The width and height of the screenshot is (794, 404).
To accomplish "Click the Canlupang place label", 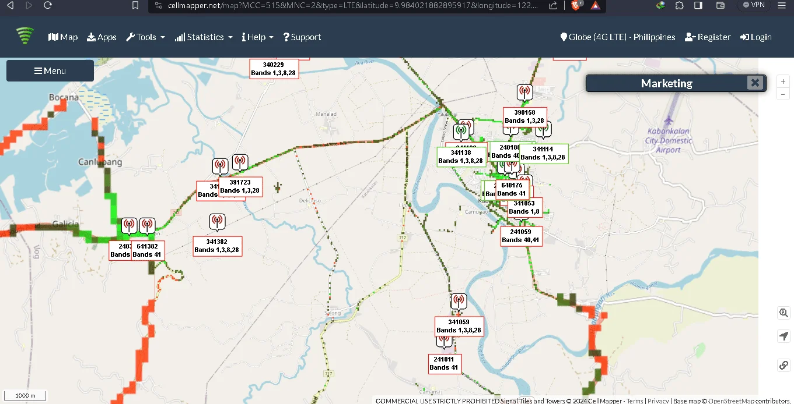I will coord(100,162).
